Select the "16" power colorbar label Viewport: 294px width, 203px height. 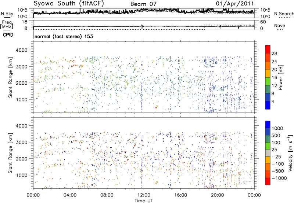click(274, 78)
